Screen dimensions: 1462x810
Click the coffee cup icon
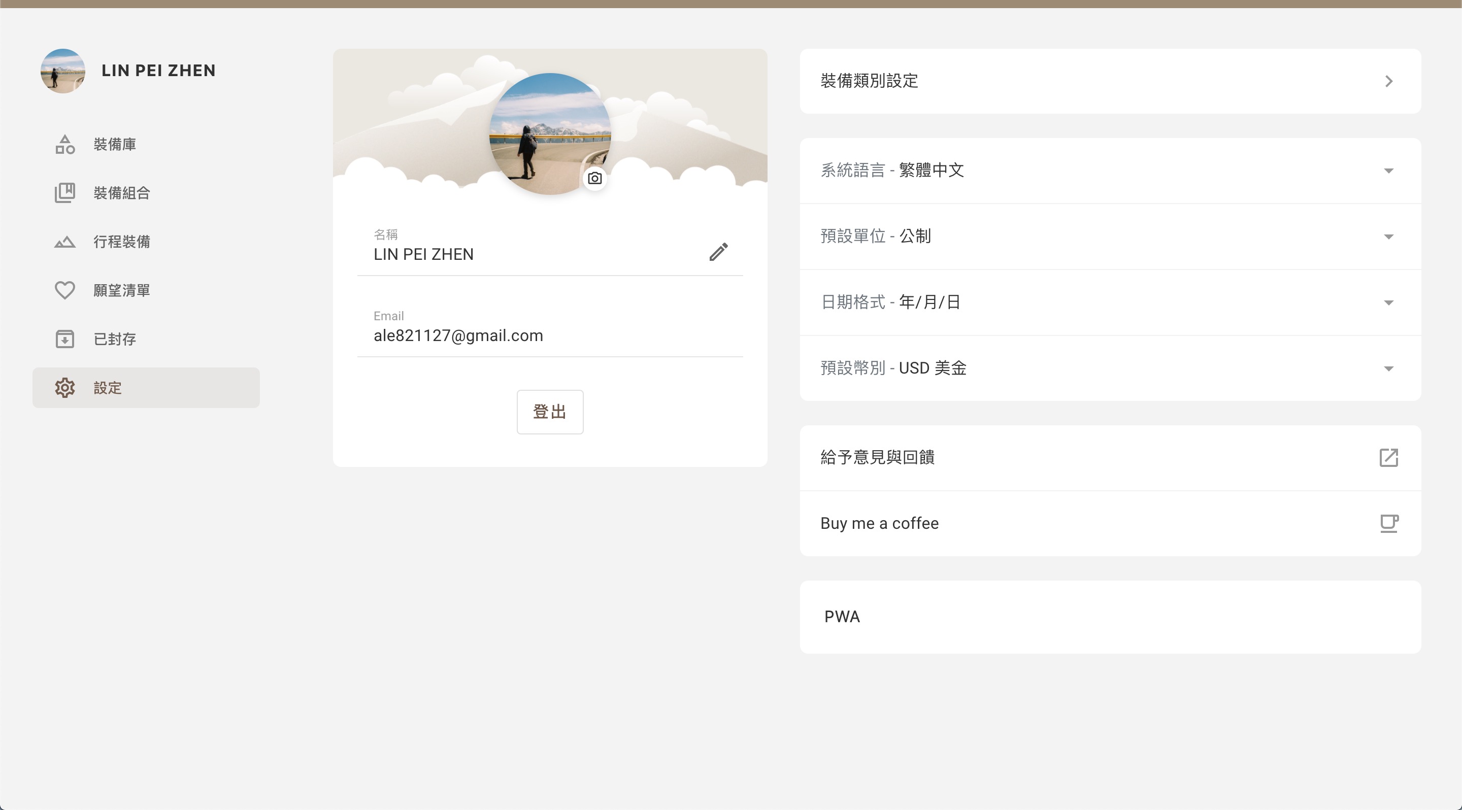tap(1389, 523)
